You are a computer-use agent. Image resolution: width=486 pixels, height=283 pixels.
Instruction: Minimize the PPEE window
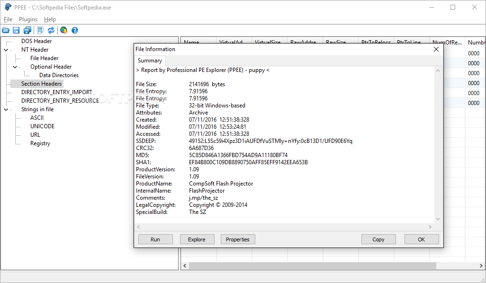click(x=432, y=7)
